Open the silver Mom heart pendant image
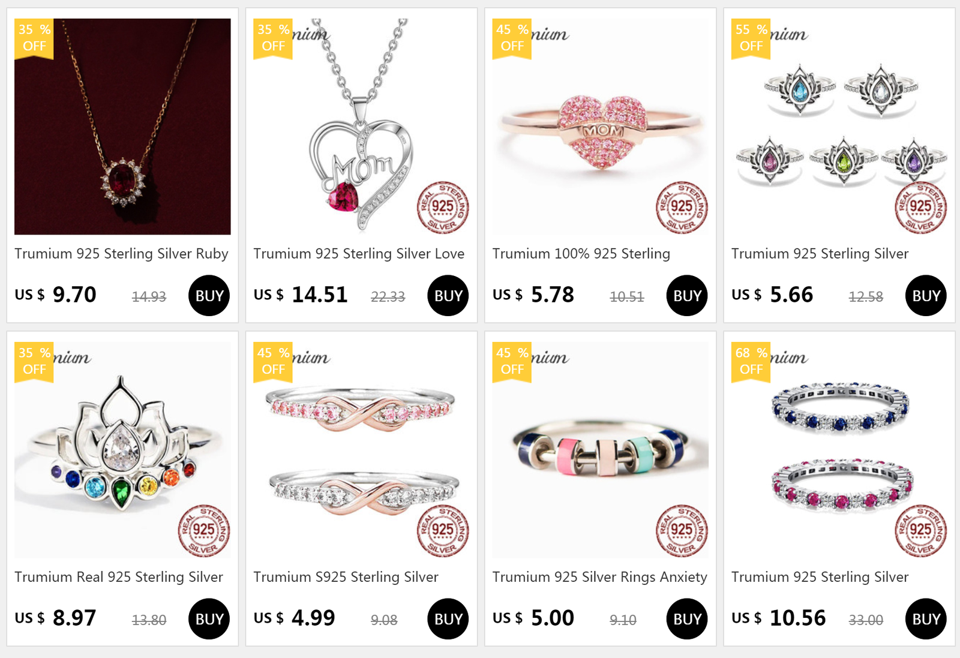Image resolution: width=960 pixels, height=658 pixels. click(361, 127)
